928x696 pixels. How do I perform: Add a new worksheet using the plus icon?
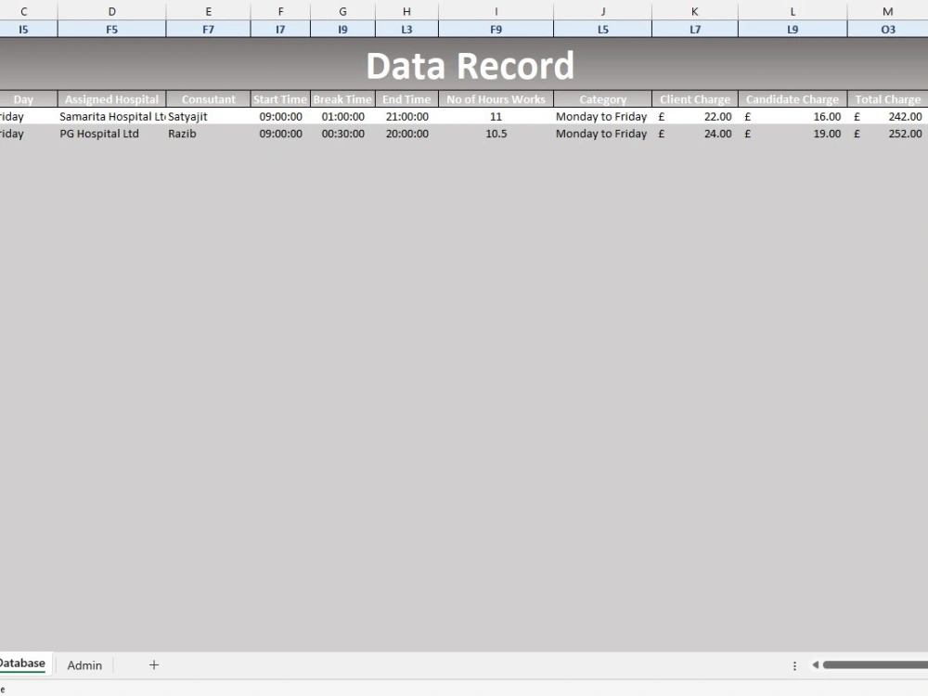154,665
